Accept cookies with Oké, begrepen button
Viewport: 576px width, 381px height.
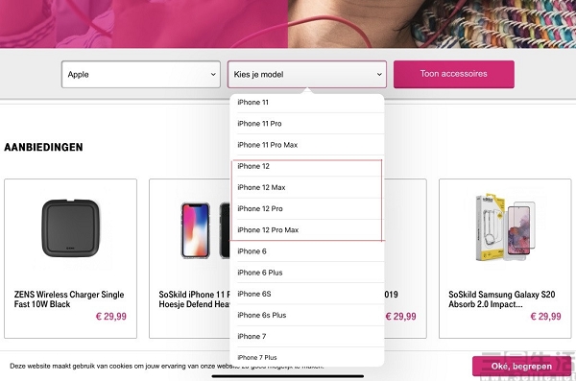[x=521, y=367]
